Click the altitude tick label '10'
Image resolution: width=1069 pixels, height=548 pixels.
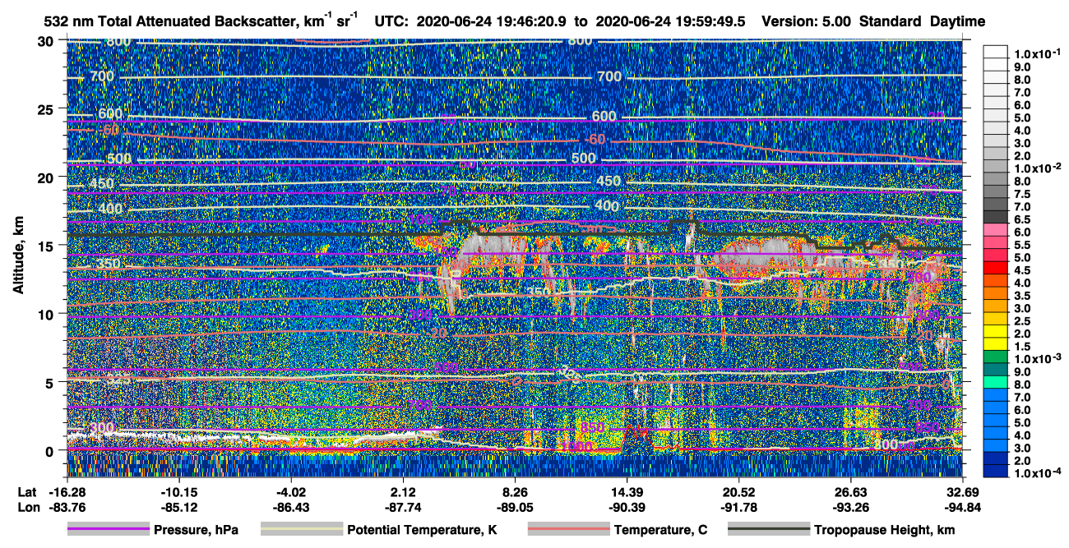pos(48,314)
